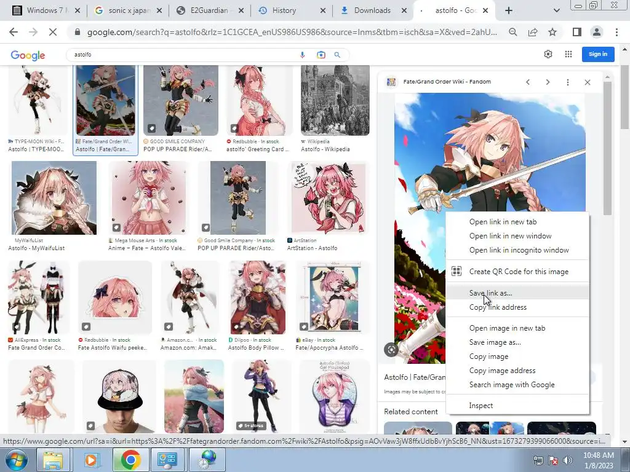Activate Google Lens icon on preview image
Image resolution: width=630 pixels, height=472 pixels.
[391, 350]
